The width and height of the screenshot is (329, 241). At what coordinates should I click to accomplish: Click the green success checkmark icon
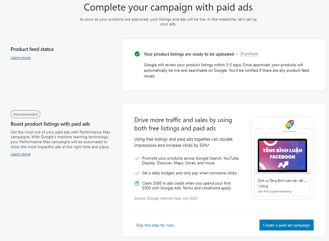pyautogui.click(x=137, y=54)
